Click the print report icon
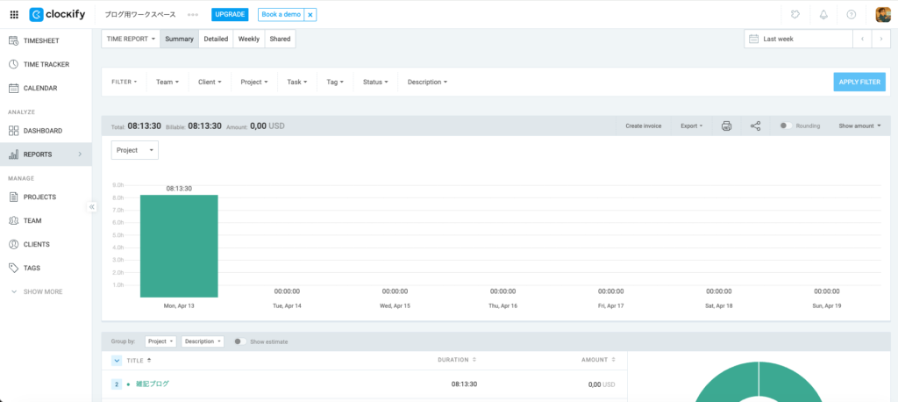898x402 pixels. click(726, 126)
